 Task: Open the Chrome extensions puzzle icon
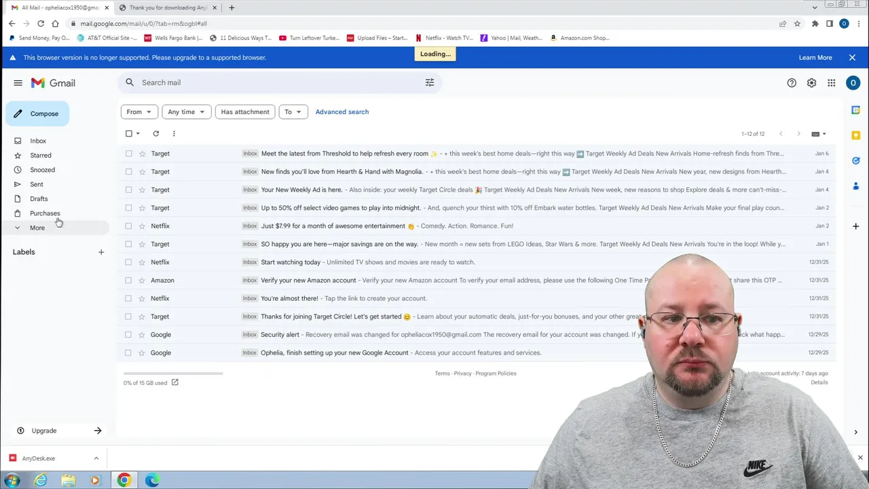click(x=815, y=23)
